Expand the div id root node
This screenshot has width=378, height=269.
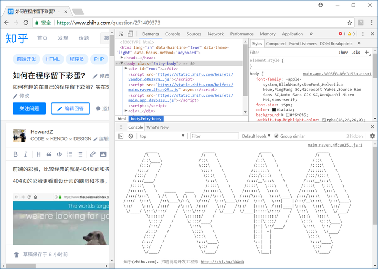click(126, 68)
